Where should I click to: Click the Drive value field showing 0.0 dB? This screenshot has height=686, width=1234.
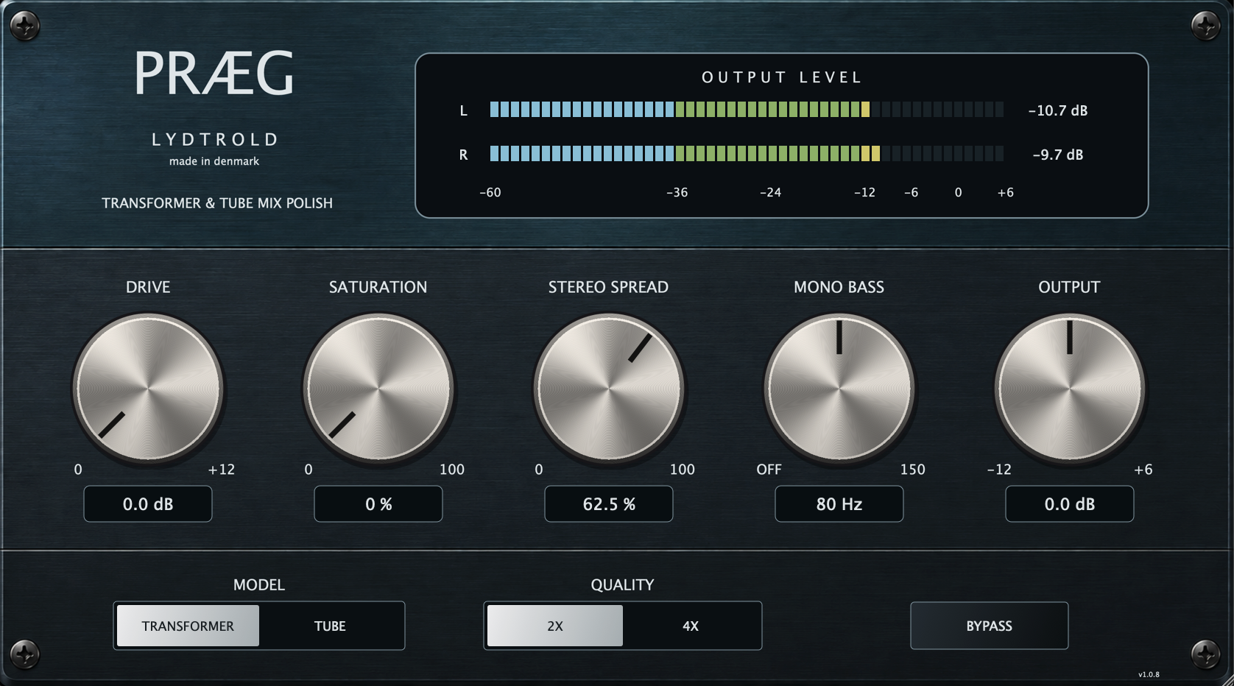(x=148, y=504)
